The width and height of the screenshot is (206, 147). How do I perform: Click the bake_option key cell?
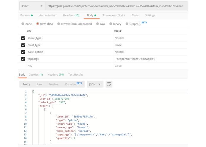point(69,52)
